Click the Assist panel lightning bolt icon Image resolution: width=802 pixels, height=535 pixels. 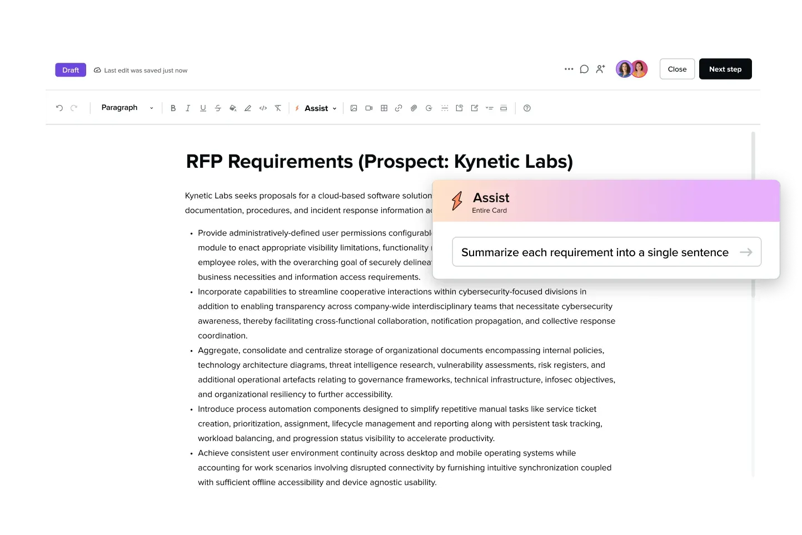[x=457, y=201]
